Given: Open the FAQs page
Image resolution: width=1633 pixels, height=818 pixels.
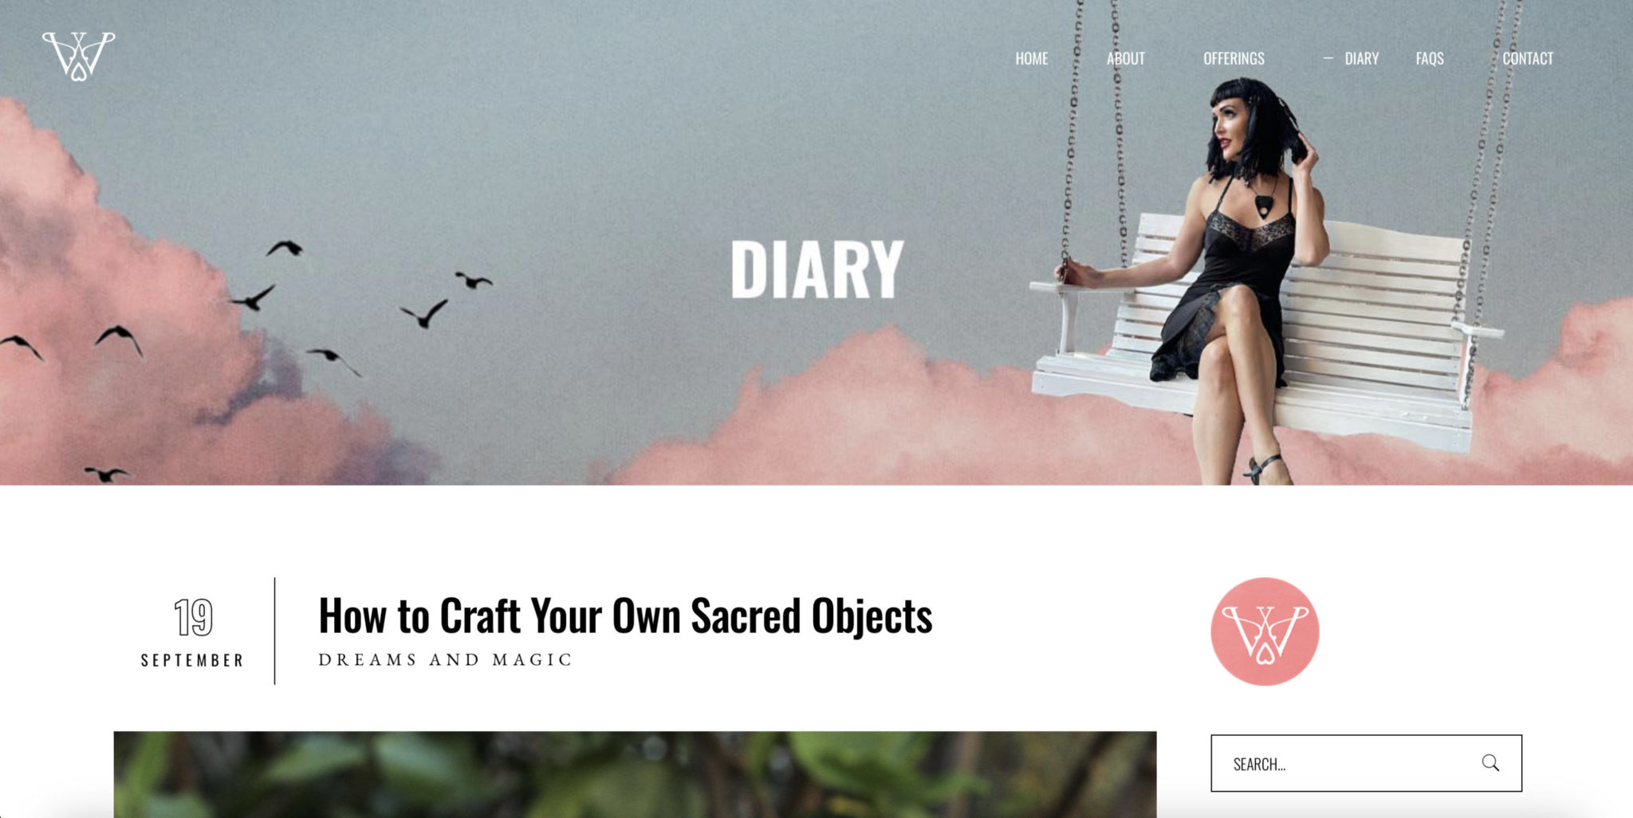Looking at the screenshot, I should click(1430, 58).
